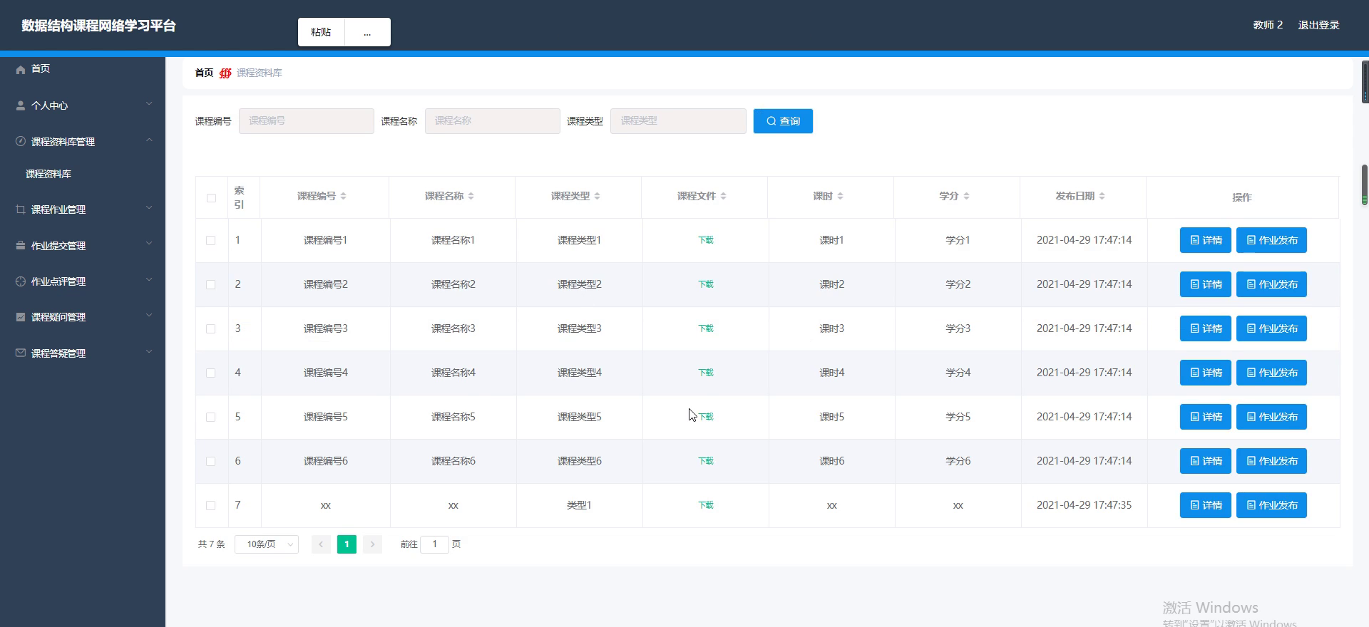
Task: Click 详情 for row 7 (xx)
Action: click(1205, 505)
